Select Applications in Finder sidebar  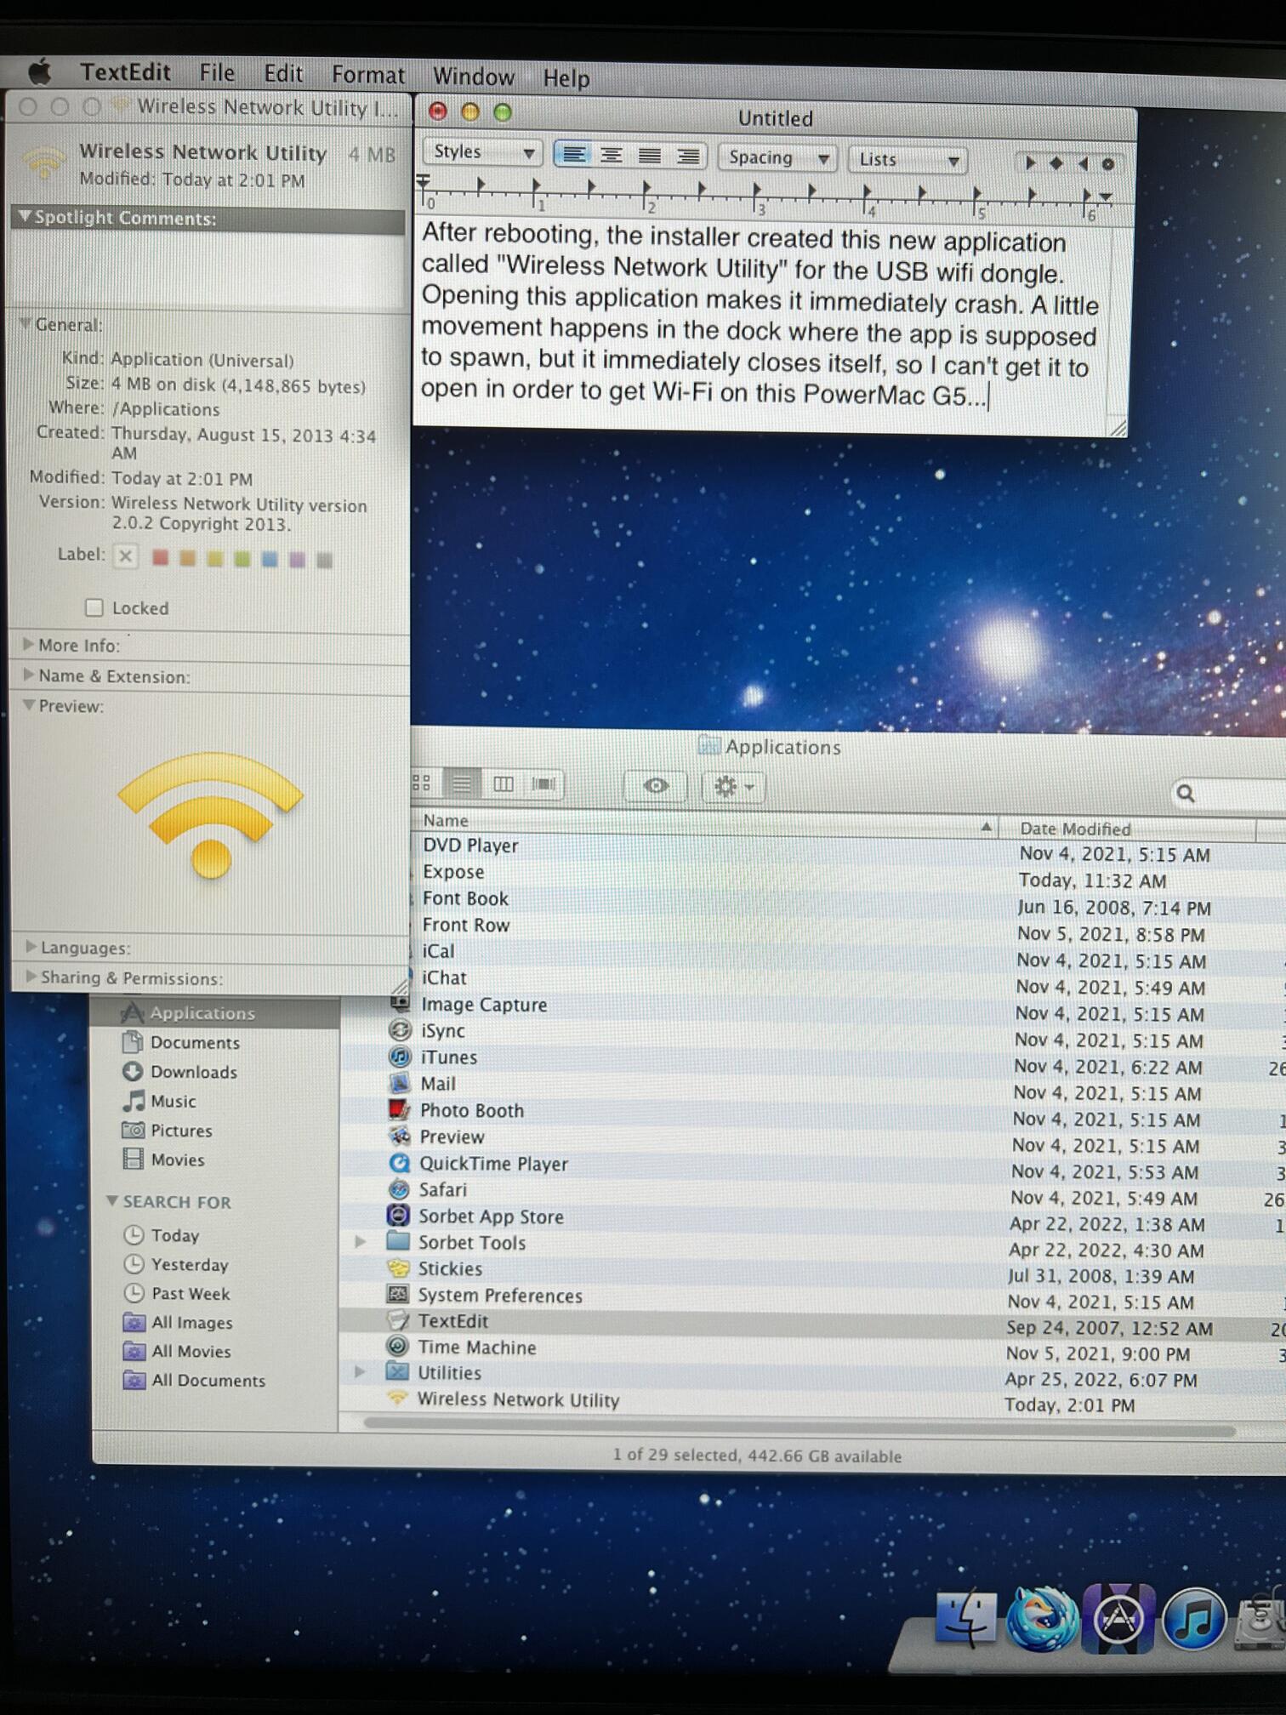click(x=216, y=1012)
